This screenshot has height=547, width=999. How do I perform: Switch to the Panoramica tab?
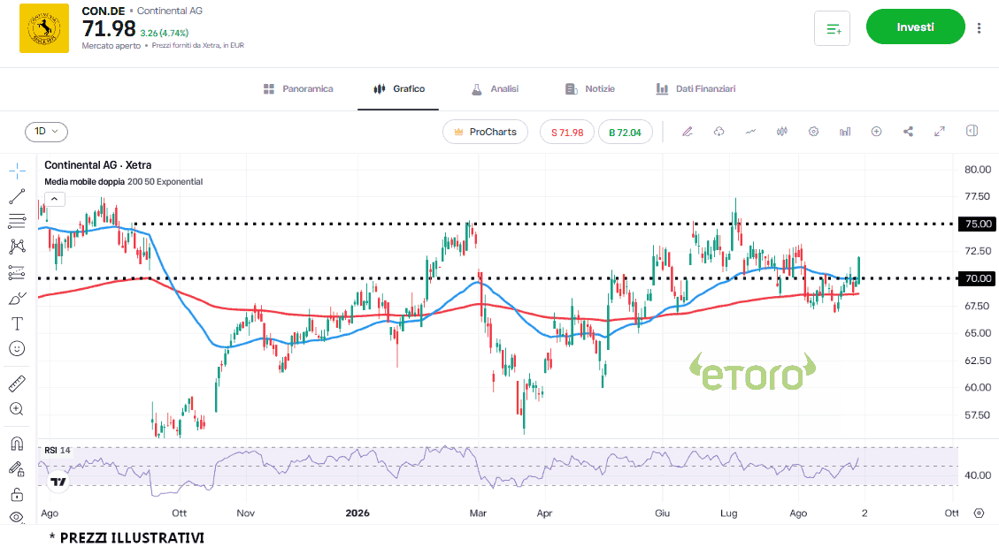pyautogui.click(x=298, y=89)
